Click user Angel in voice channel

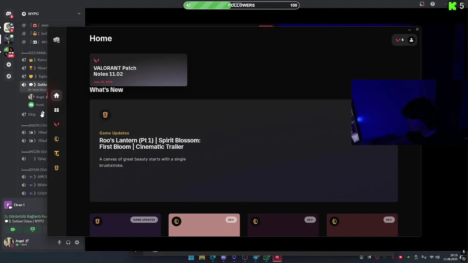tap(37, 97)
